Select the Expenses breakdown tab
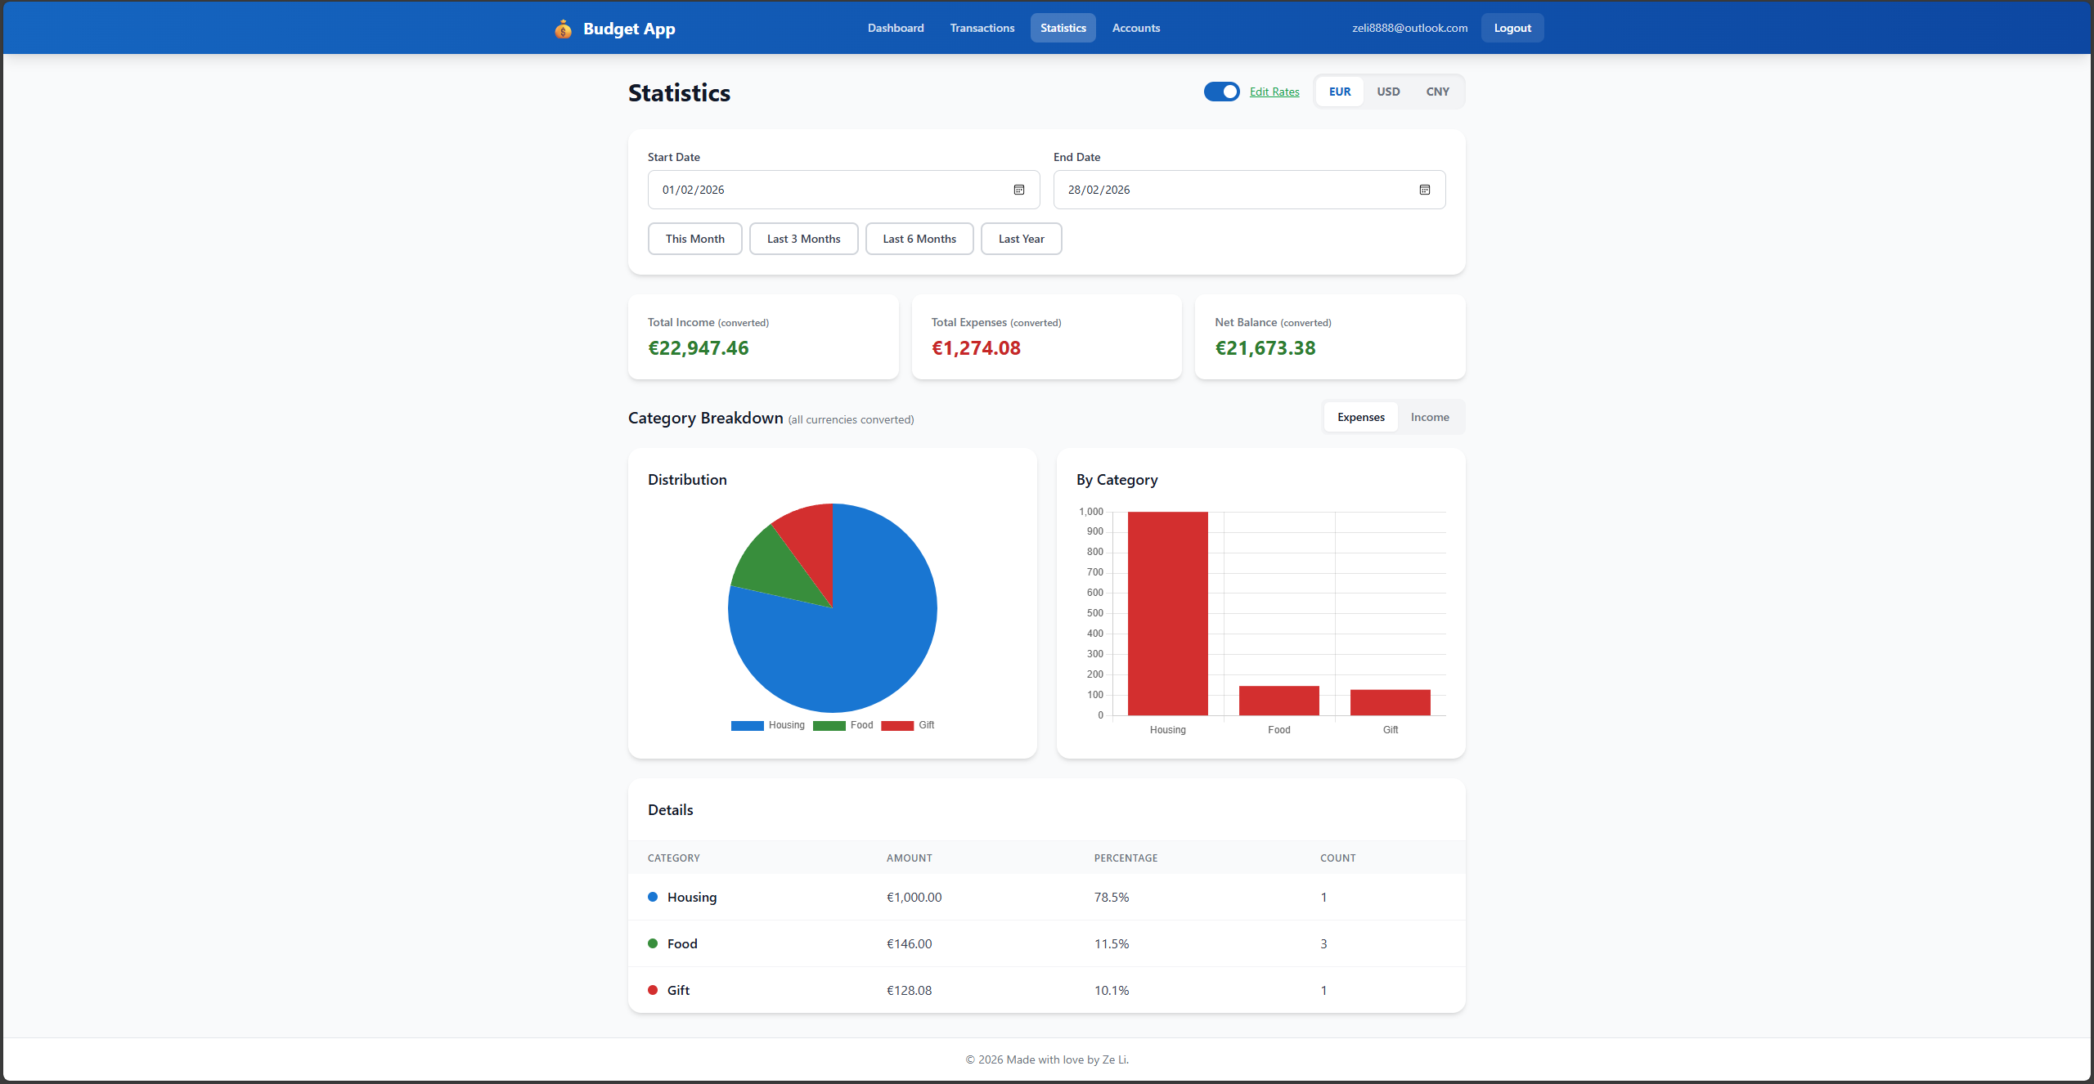Screen dimensions: 2094x1084 1360,417
